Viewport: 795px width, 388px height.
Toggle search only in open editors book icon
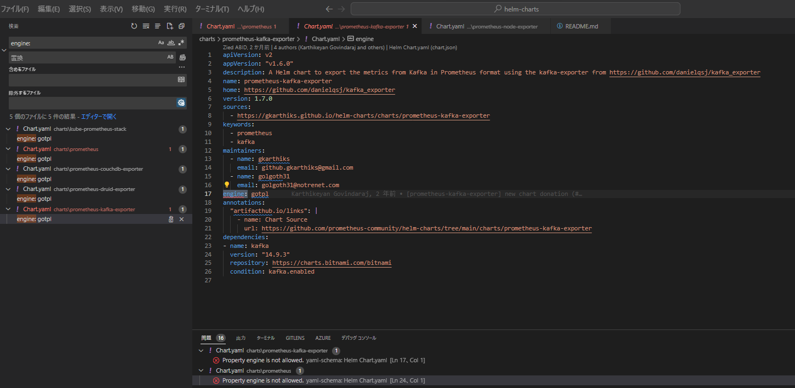(x=181, y=79)
